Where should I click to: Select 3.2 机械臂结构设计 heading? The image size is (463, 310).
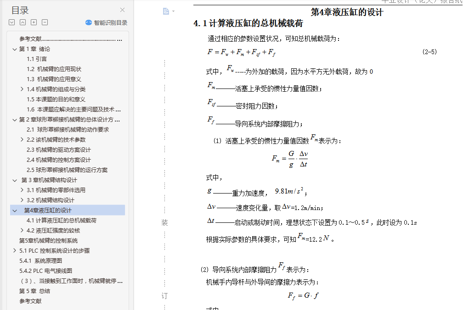tap(51, 200)
